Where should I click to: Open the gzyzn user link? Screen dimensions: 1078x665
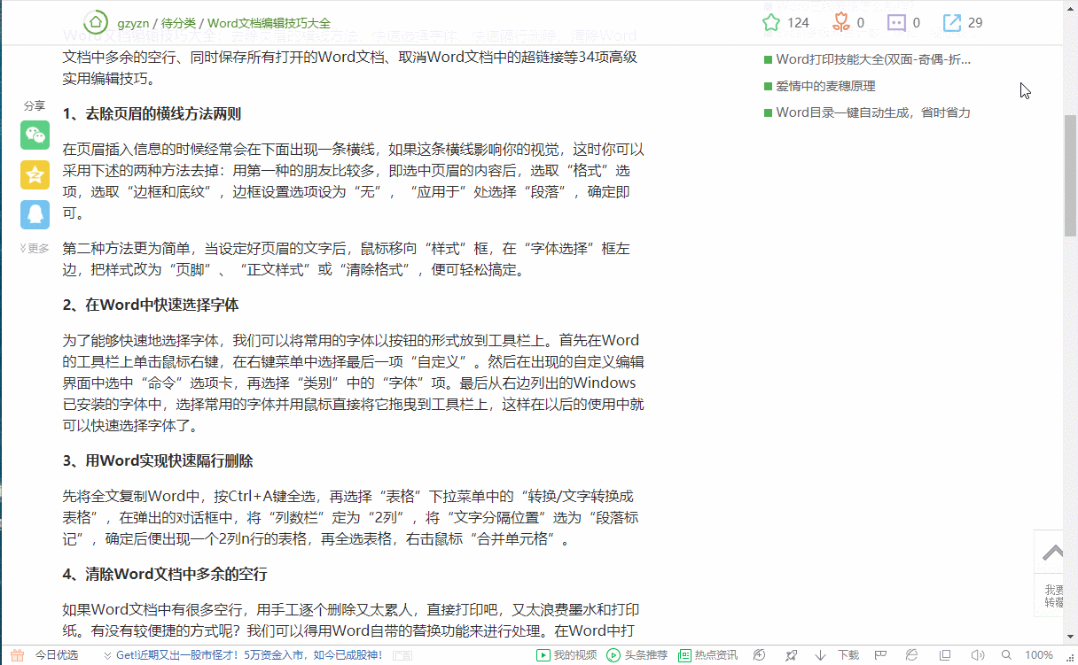pyautogui.click(x=133, y=23)
